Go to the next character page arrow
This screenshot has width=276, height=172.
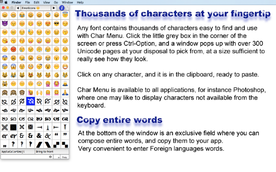pos(54,8)
